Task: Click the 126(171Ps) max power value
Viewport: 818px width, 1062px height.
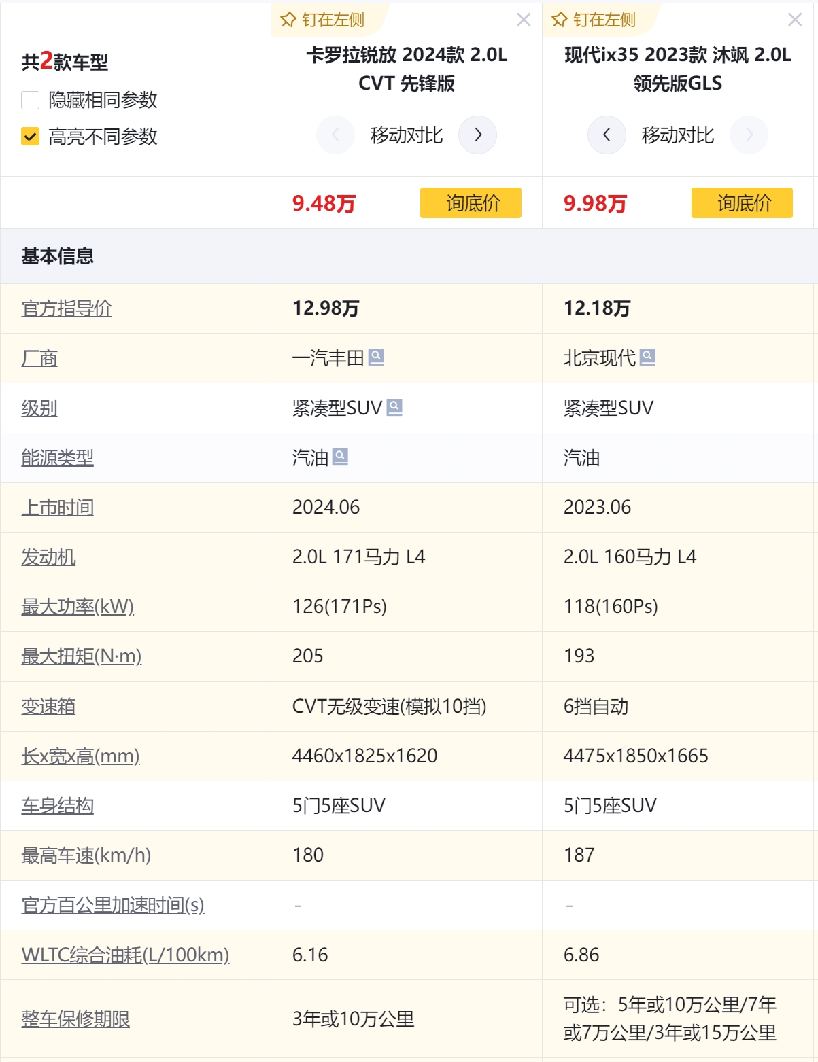Action: (x=339, y=606)
